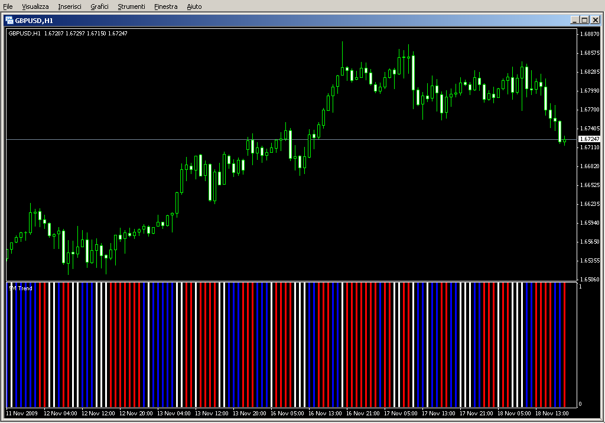Open the Strumenti menu
The width and height of the screenshot is (605, 423).
tap(131, 6)
